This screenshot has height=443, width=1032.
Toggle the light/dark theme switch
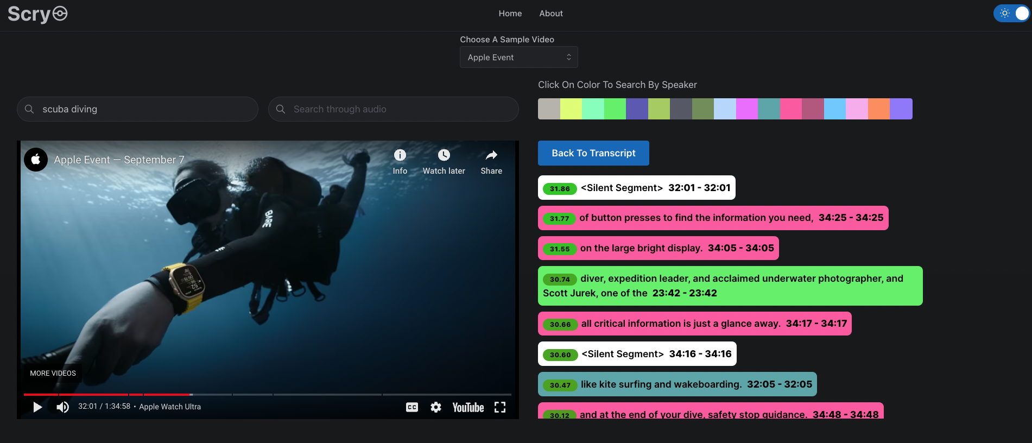(x=1011, y=14)
